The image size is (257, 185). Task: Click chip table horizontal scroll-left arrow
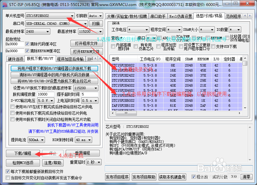[113, 113]
